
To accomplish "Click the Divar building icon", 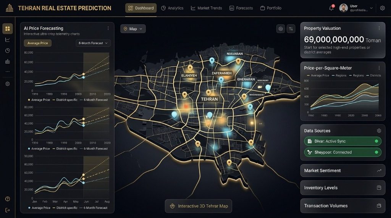I will pyautogui.click(x=310, y=141).
